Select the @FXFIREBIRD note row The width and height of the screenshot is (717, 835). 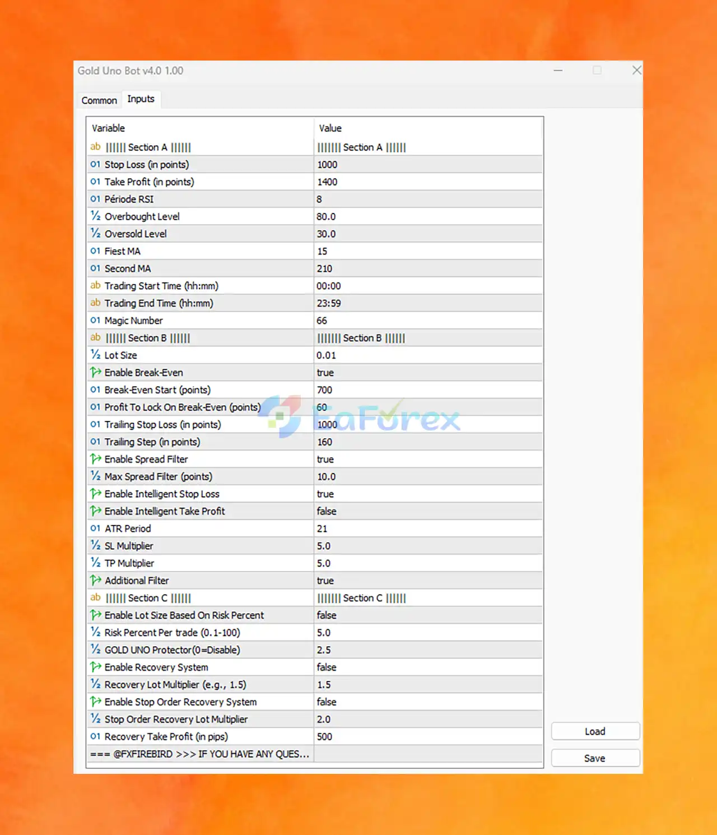(314, 754)
